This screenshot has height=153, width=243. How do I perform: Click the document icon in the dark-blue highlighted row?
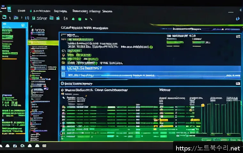pos(63,68)
